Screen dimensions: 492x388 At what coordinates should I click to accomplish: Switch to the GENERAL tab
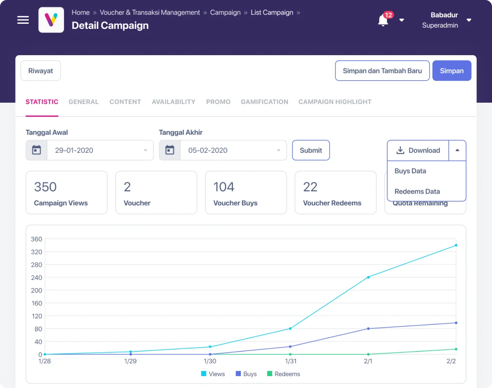pyautogui.click(x=84, y=102)
